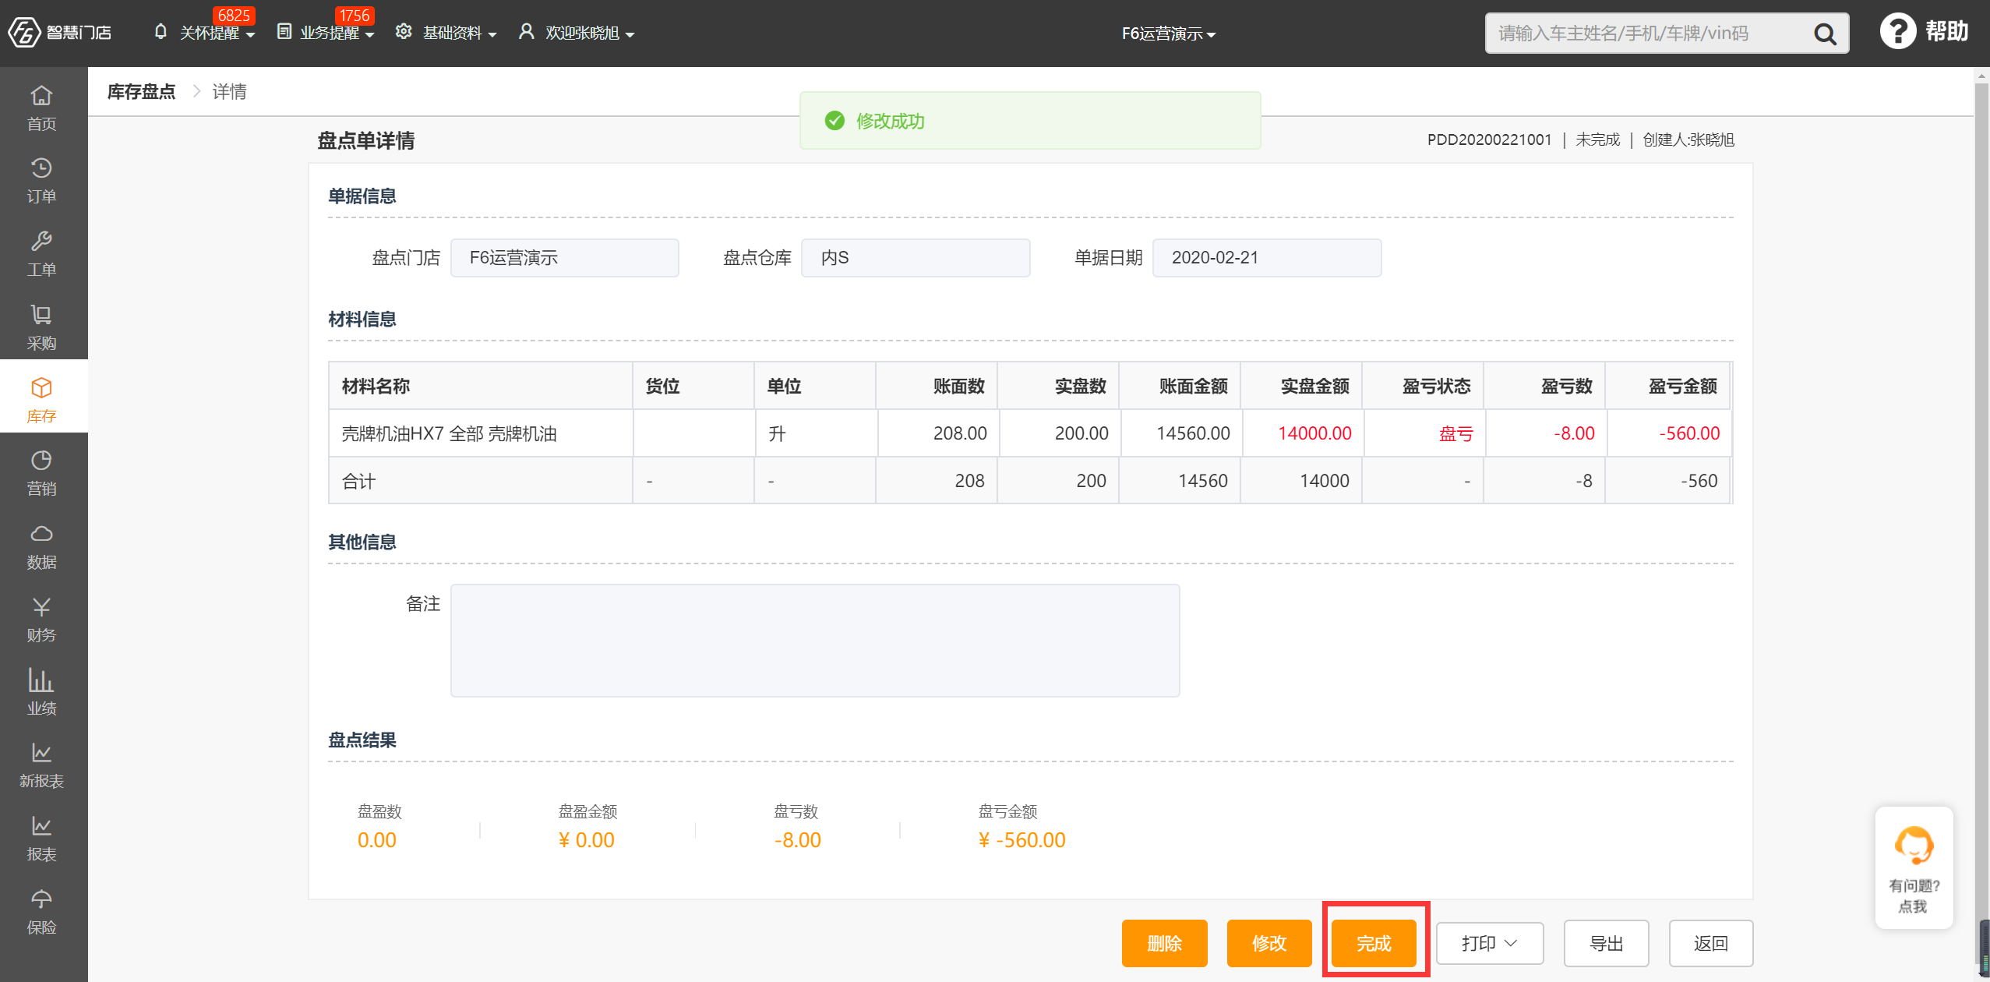Open the 打印 print dropdown button
Viewport: 1990px width, 982px height.
point(1490,944)
